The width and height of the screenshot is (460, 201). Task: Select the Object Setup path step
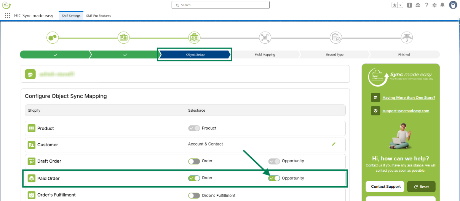(195, 55)
